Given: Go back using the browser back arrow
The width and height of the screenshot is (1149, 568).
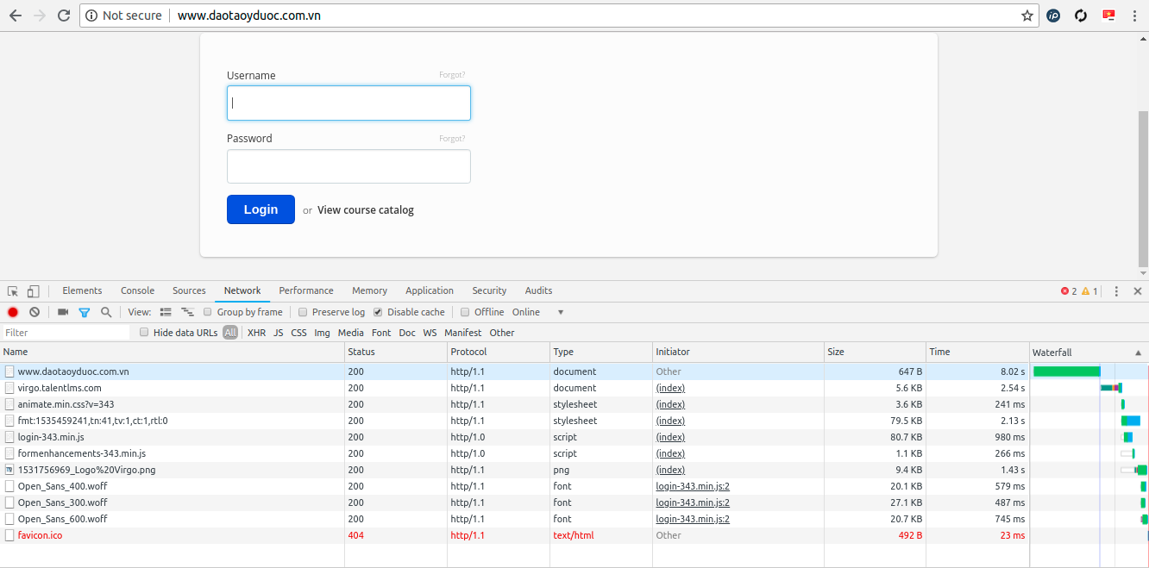Looking at the screenshot, I should pos(16,16).
